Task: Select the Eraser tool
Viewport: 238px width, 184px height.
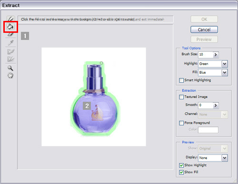Action: pyautogui.click(x=10, y=34)
